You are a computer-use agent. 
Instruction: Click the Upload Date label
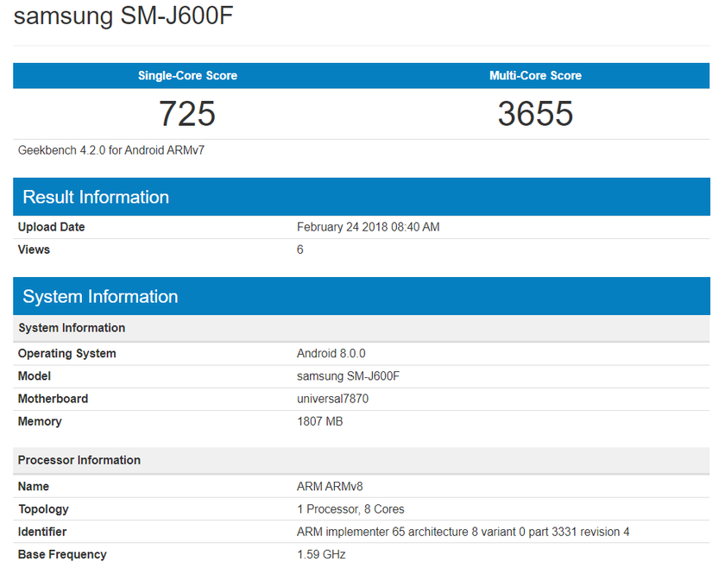pyautogui.click(x=52, y=227)
